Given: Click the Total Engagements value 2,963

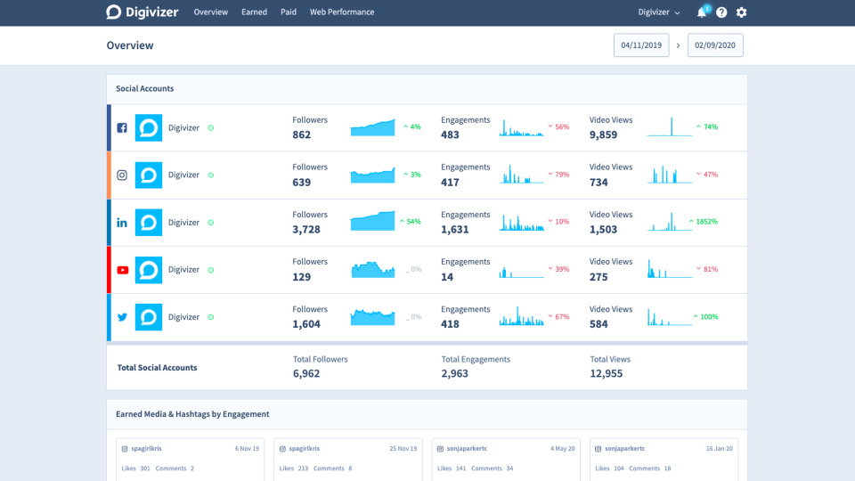Looking at the screenshot, I should click(x=455, y=373).
